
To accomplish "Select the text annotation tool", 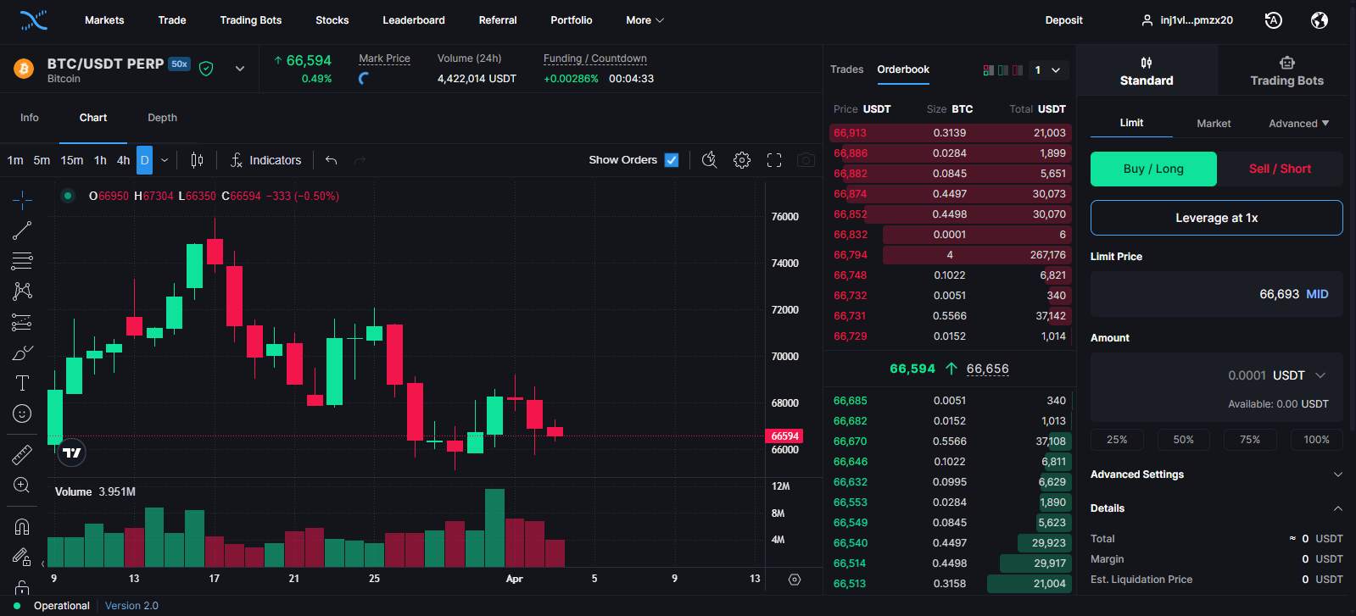I will click(22, 383).
